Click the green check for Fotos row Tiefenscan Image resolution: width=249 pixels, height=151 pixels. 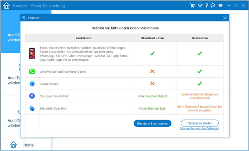click(x=200, y=53)
